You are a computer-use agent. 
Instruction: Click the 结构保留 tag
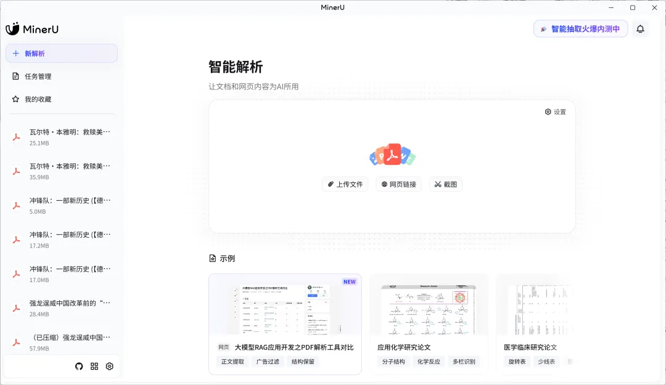(303, 362)
